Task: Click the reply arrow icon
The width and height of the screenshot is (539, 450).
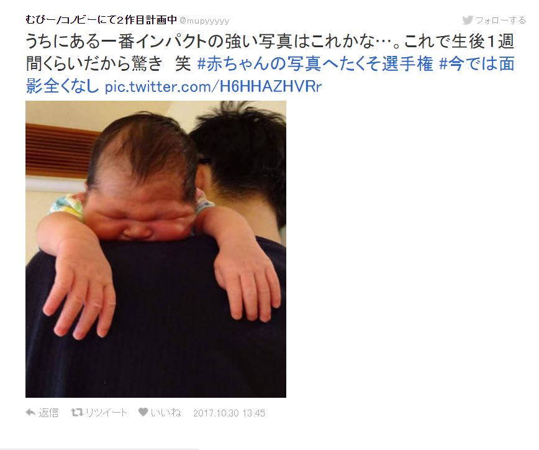Action: click(x=30, y=412)
